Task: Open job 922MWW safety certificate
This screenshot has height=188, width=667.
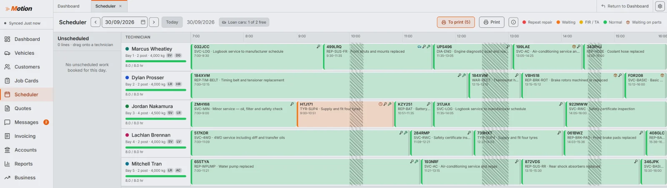Action: 616,114
